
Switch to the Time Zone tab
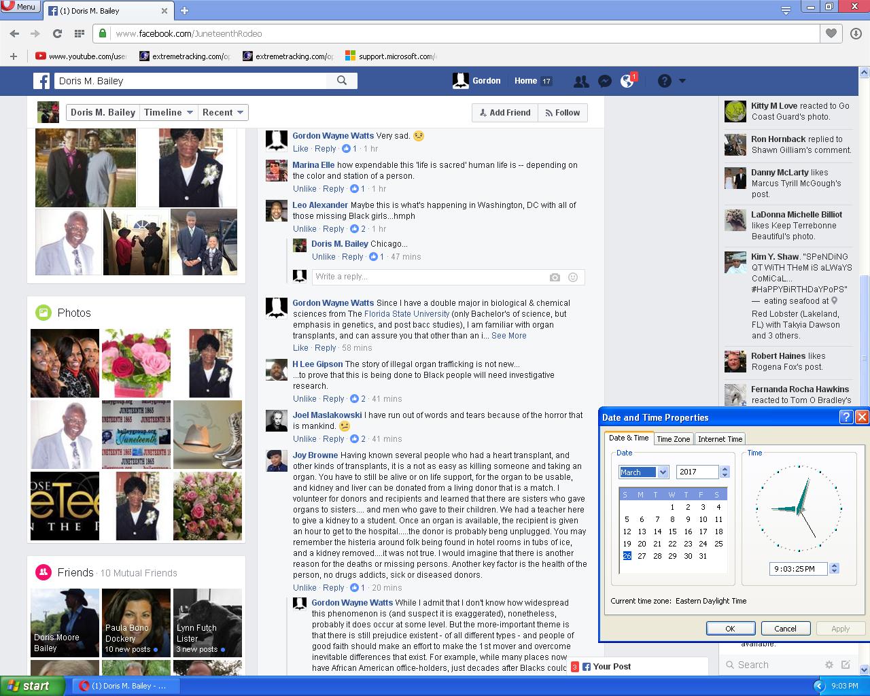pos(673,439)
